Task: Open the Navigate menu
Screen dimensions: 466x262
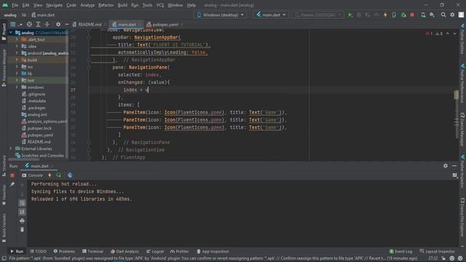Action: [54, 5]
